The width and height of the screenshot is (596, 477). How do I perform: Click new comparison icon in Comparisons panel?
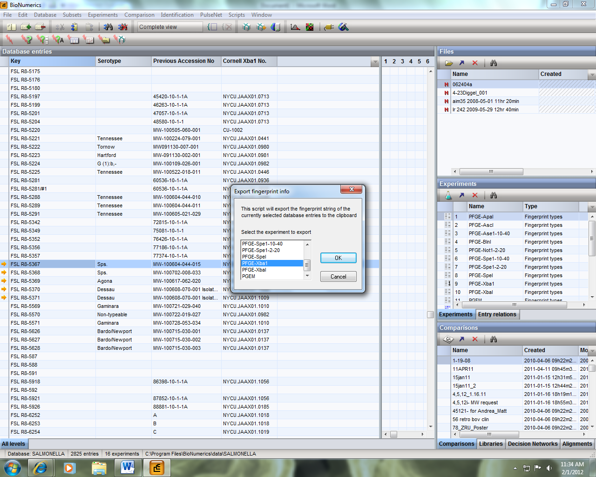point(448,339)
